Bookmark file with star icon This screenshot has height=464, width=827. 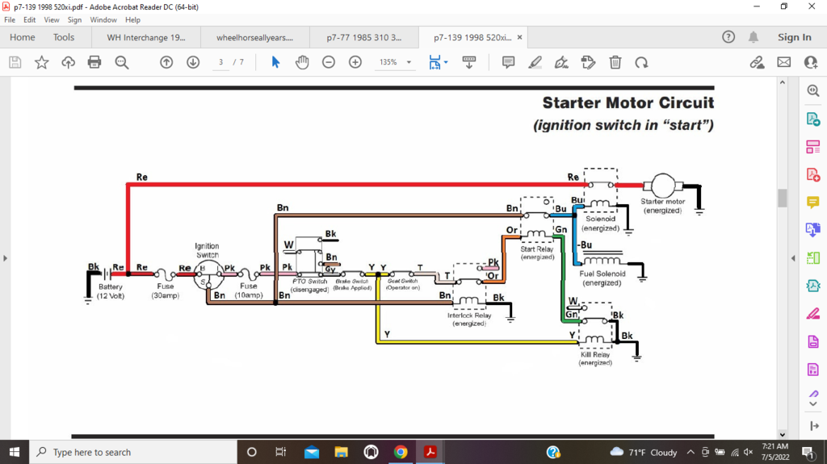coord(41,62)
